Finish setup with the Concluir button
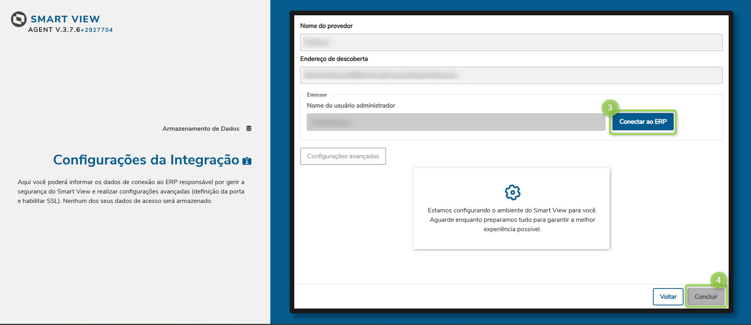The image size is (751, 325). [x=706, y=297]
